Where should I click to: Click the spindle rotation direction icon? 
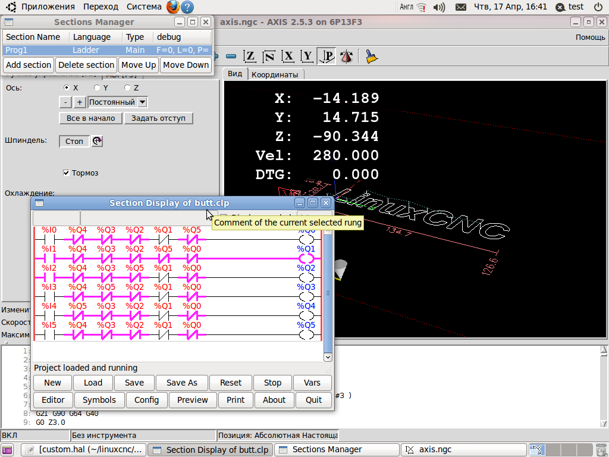click(x=97, y=141)
